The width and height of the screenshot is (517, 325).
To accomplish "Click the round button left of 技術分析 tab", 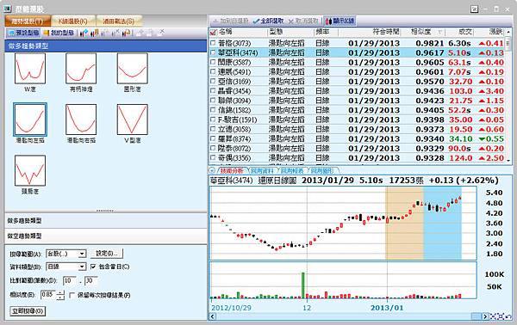I will coord(212,170).
